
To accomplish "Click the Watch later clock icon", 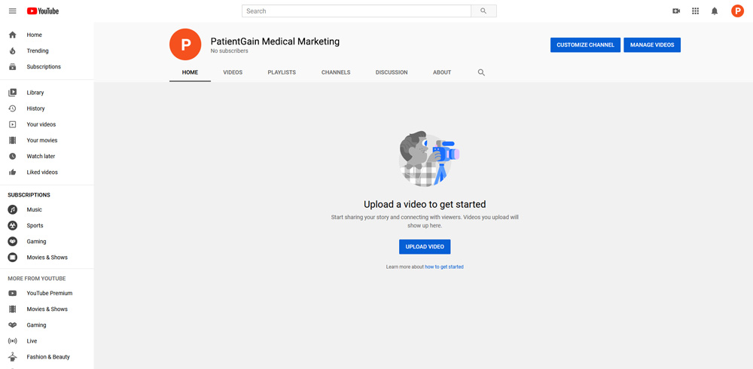I will pos(13,156).
